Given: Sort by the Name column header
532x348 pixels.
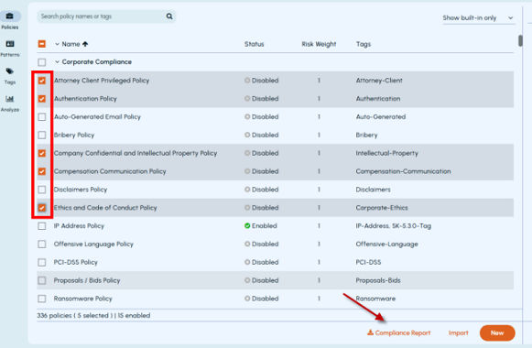Looking at the screenshot, I should 71,44.
